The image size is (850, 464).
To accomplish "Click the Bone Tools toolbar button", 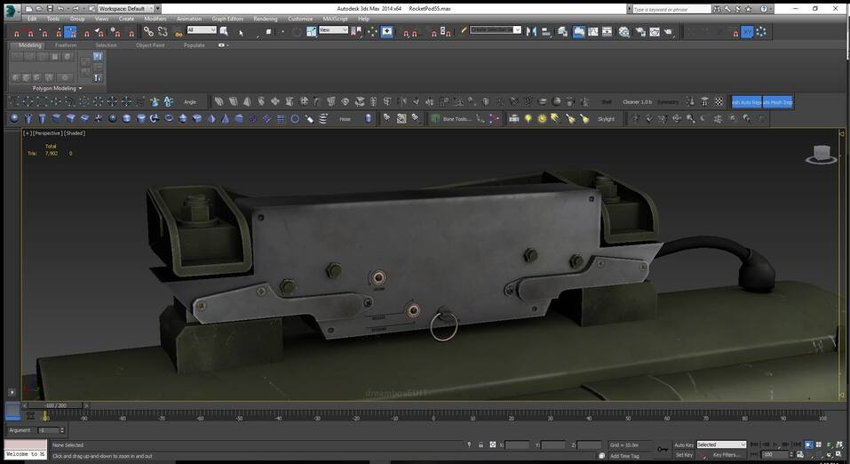I will point(457,118).
